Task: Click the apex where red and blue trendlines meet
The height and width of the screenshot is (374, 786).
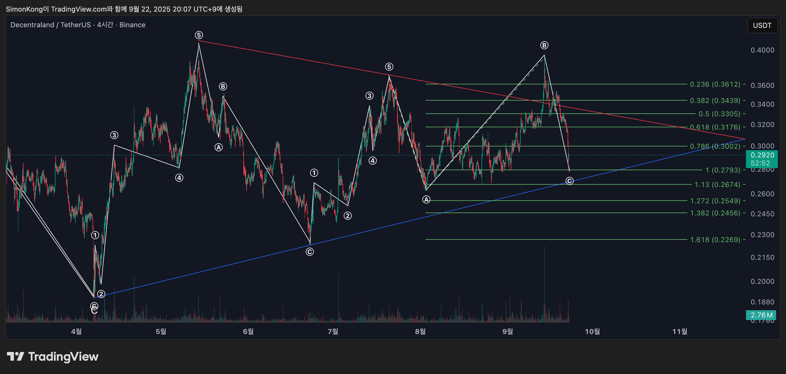Action: tap(745, 139)
